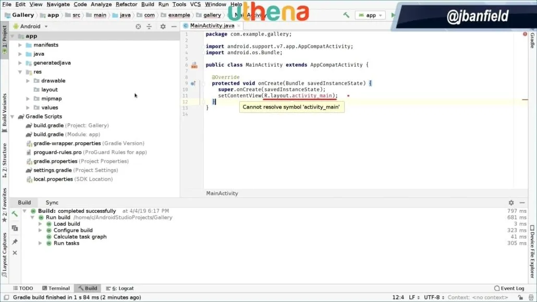Viewport: 537px width, 302px height.
Task: Click the lock icon in status bar
Action: click(520, 297)
